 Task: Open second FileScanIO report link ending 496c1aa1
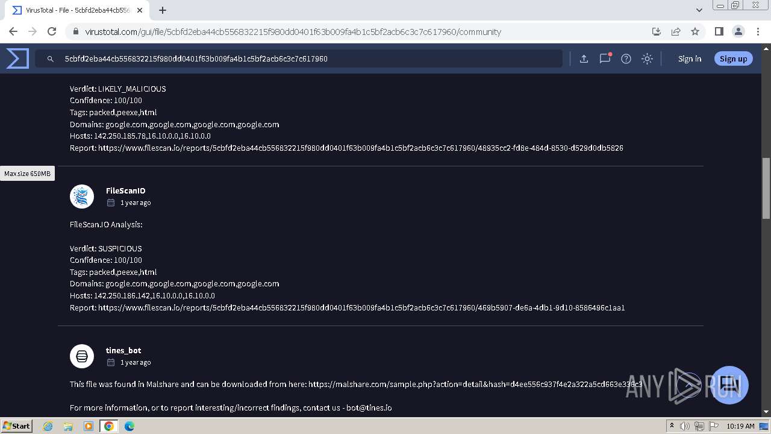(x=361, y=307)
